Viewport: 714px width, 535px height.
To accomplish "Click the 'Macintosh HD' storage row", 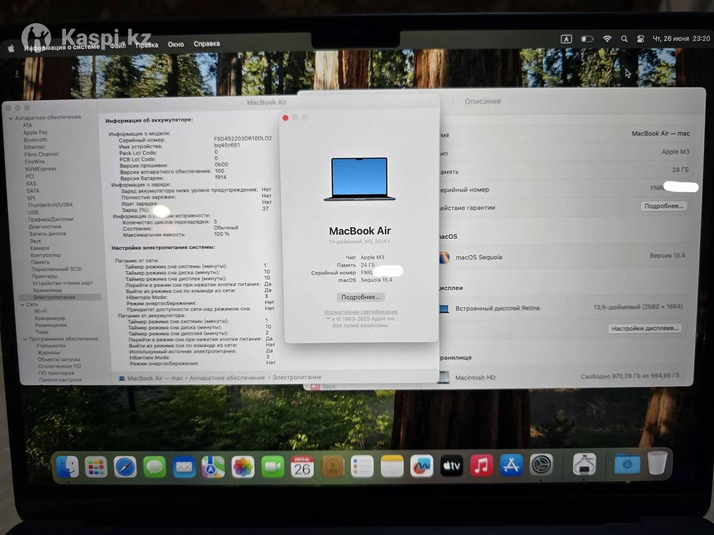I will [559, 376].
